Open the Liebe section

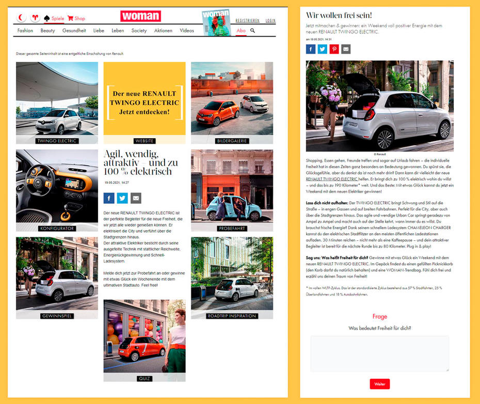(x=99, y=30)
